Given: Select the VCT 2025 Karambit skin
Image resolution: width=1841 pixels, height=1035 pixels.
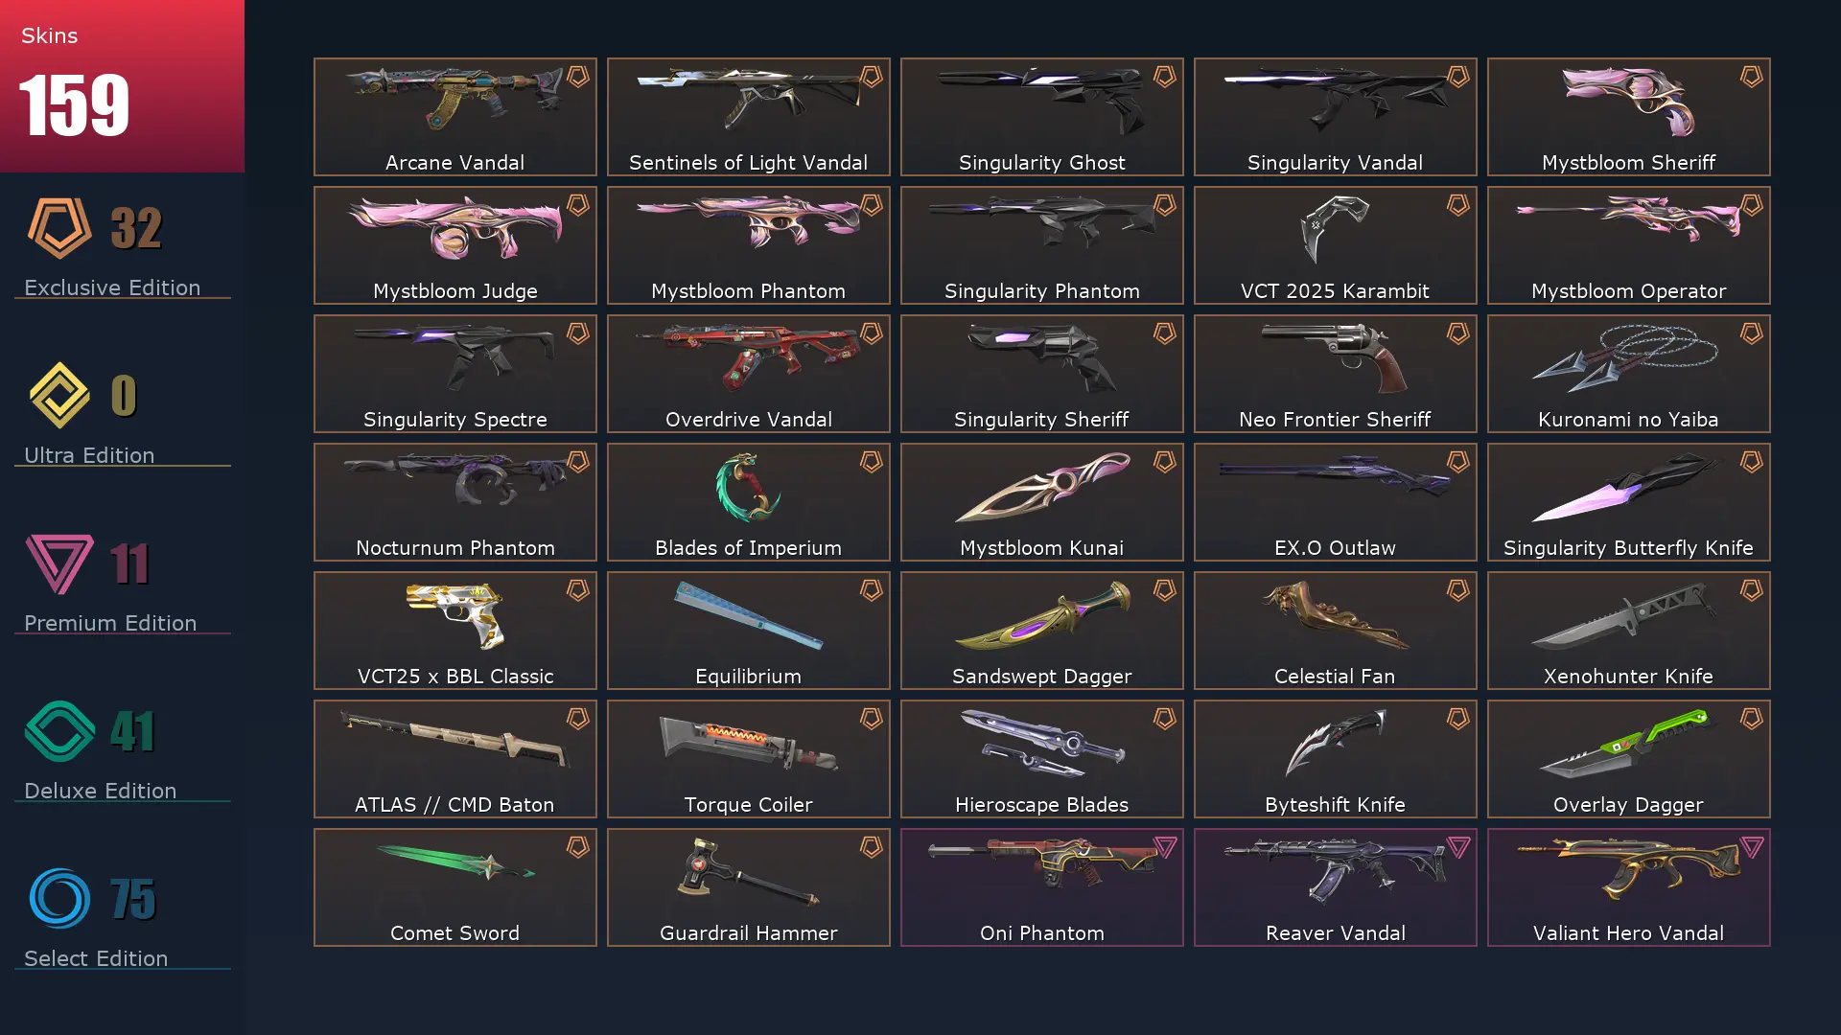Looking at the screenshot, I should point(1335,245).
